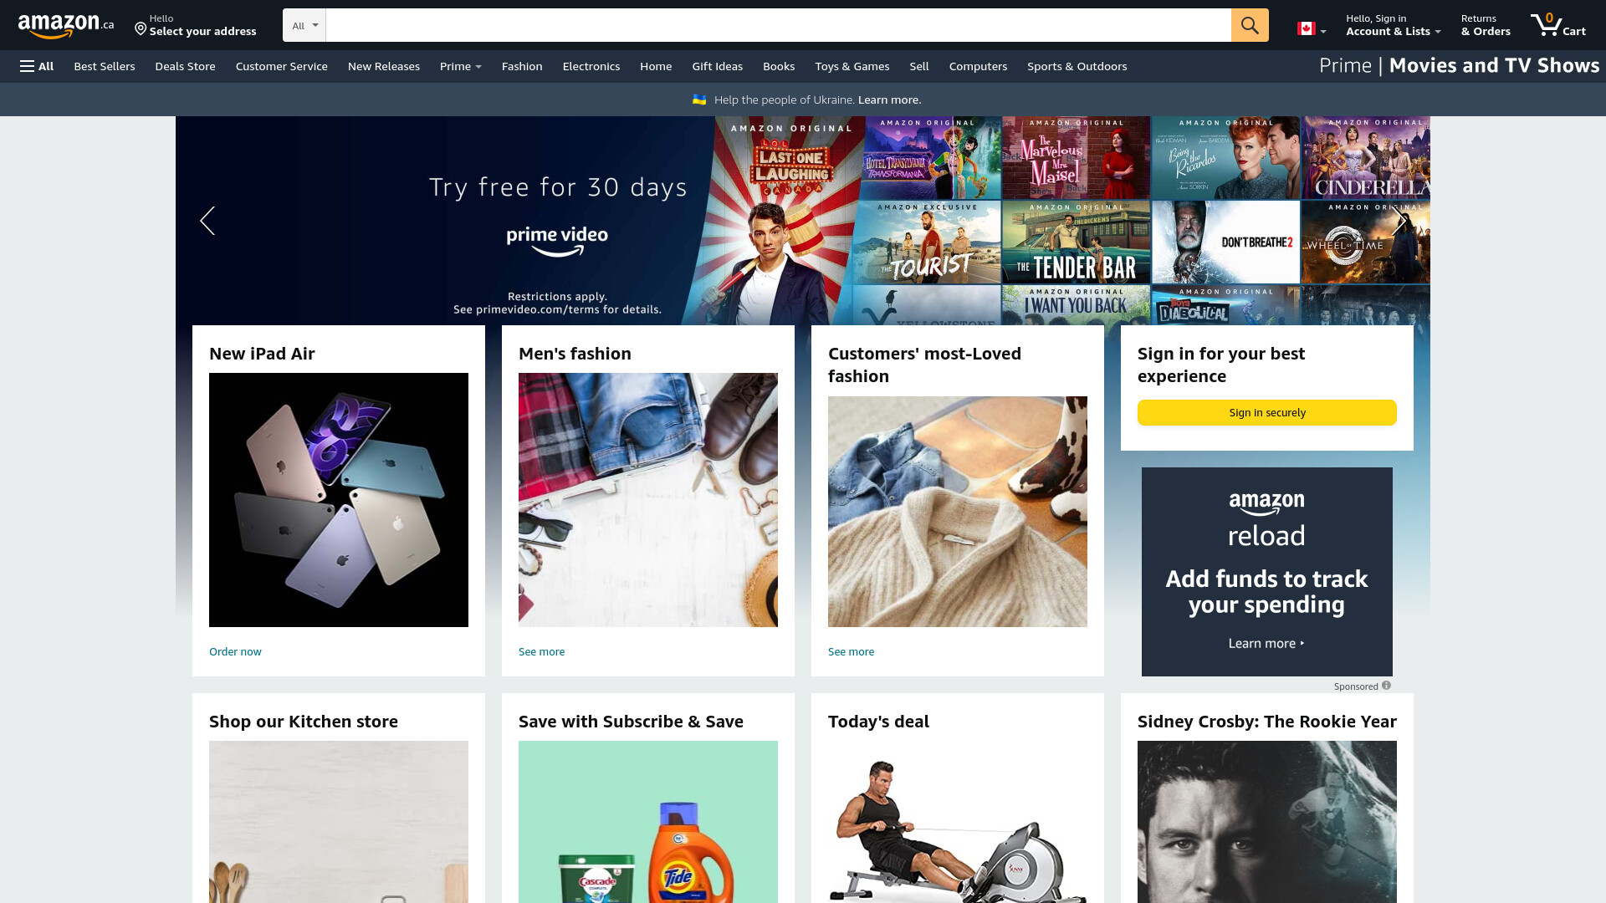
Task: Open the Books department
Action: point(779,66)
